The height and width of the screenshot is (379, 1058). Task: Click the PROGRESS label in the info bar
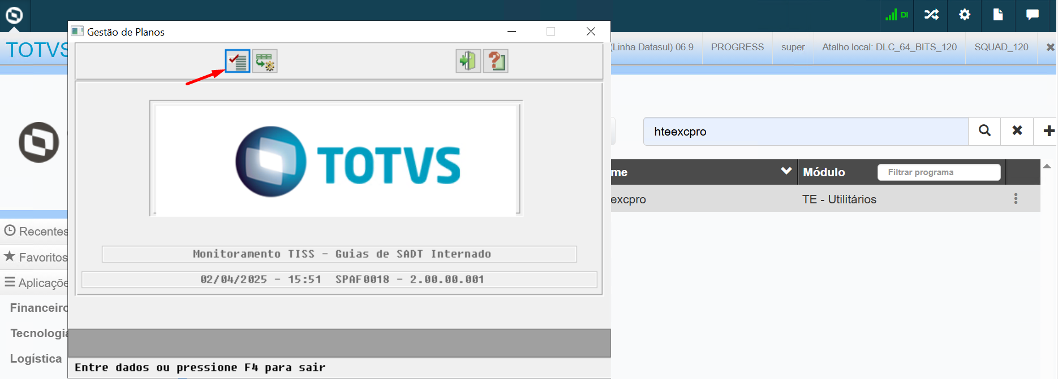(737, 47)
